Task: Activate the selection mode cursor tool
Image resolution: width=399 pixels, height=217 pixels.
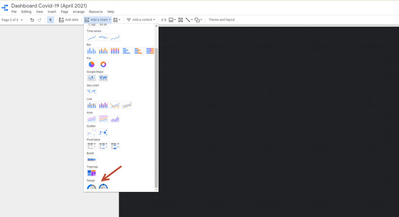Action: point(50,20)
